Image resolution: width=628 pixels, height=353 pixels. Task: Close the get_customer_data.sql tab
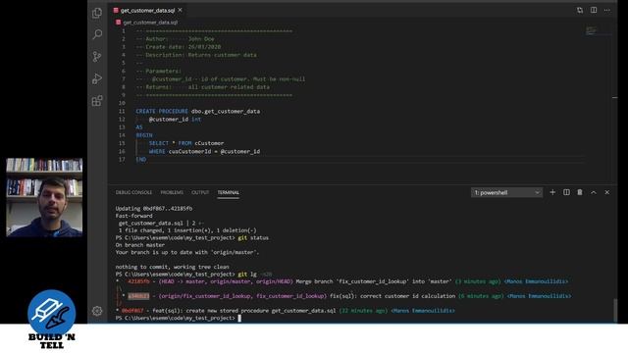click(181, 10)
